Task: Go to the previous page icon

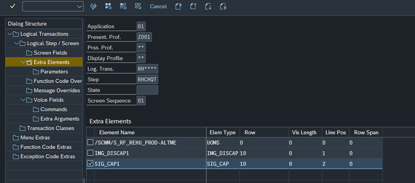Action: coord(193,6)
